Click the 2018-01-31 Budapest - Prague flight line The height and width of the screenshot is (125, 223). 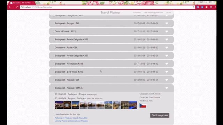click(x=76, y=94)
